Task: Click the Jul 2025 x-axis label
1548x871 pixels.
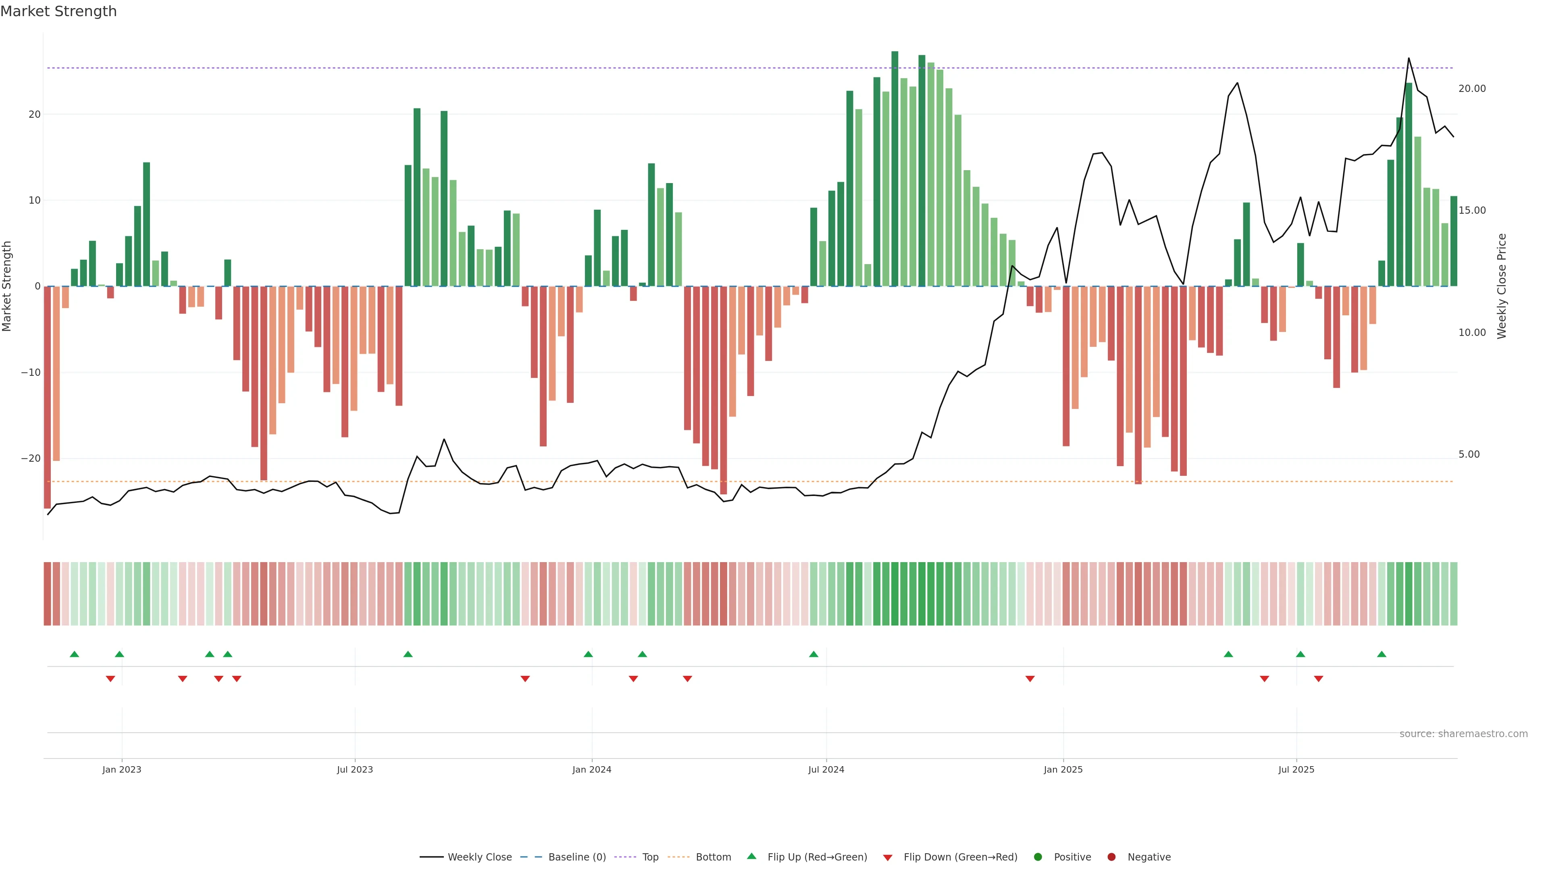Action: pyautogui.click(x=1296, y=769)
